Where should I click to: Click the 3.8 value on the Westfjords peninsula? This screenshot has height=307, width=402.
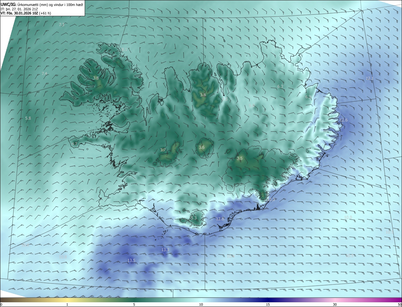coord(96,78)
